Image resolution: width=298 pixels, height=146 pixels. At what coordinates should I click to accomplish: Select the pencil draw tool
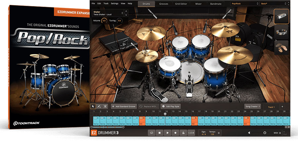click(x=99, y=106)
